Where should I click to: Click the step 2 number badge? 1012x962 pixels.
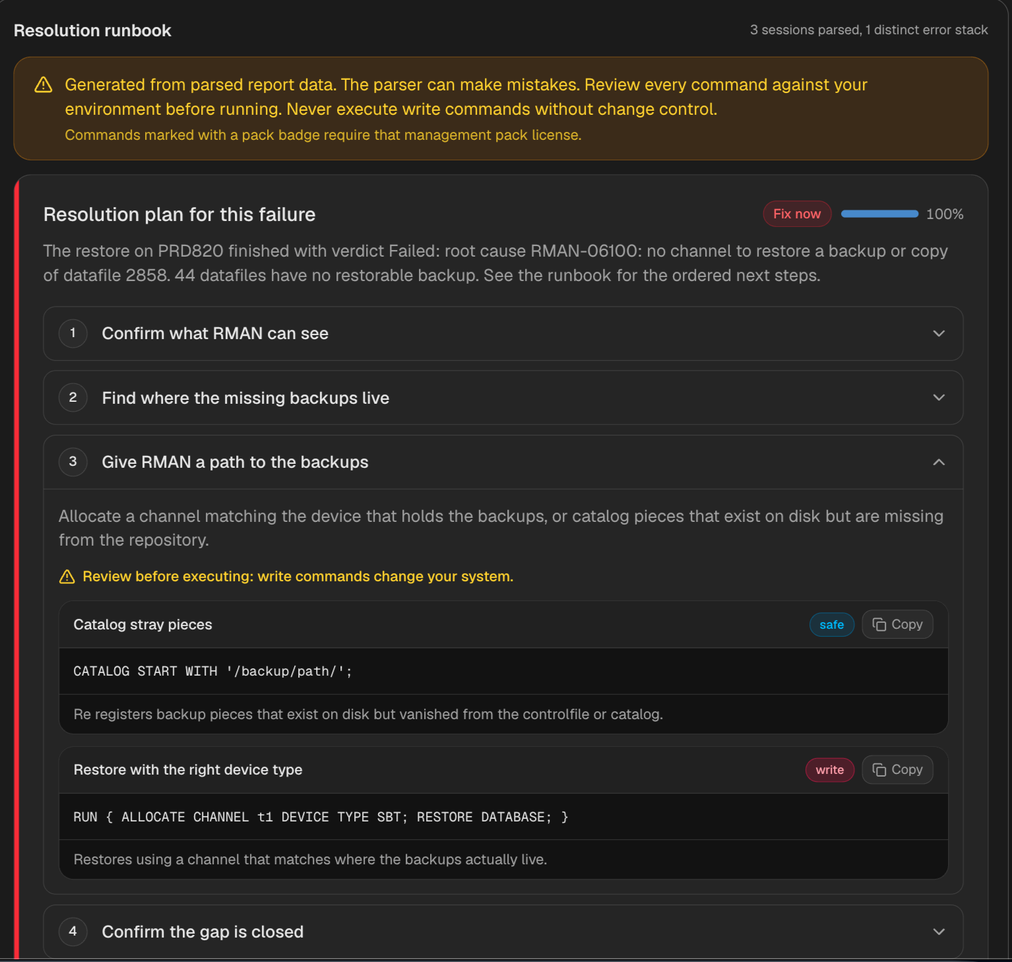pyautogui.click(x=73, y=397)
